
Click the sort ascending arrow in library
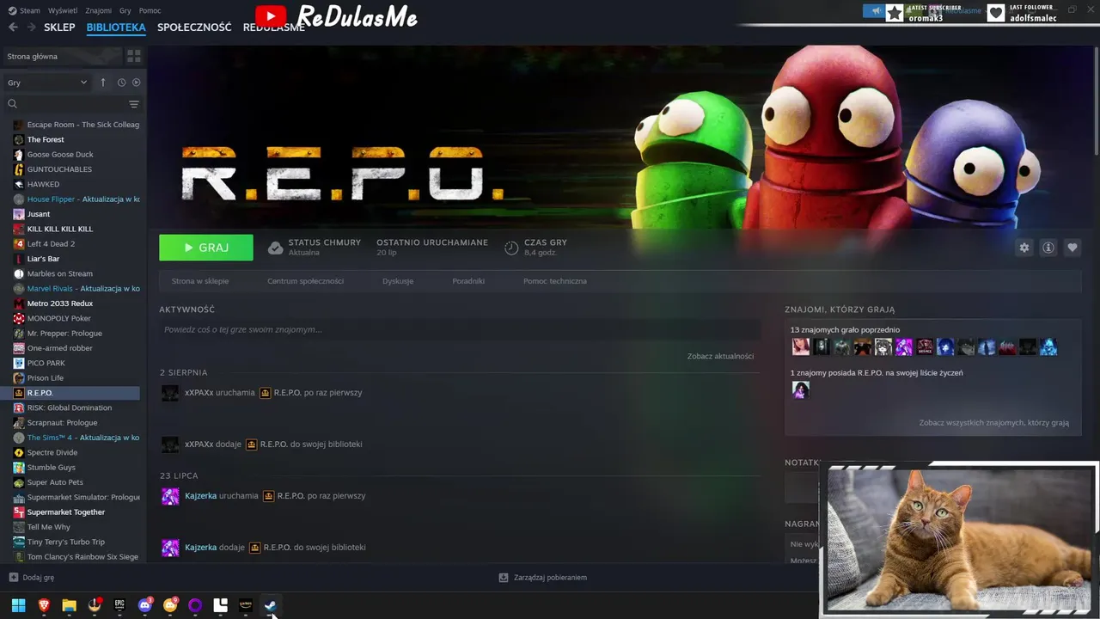tap(103, 83)
